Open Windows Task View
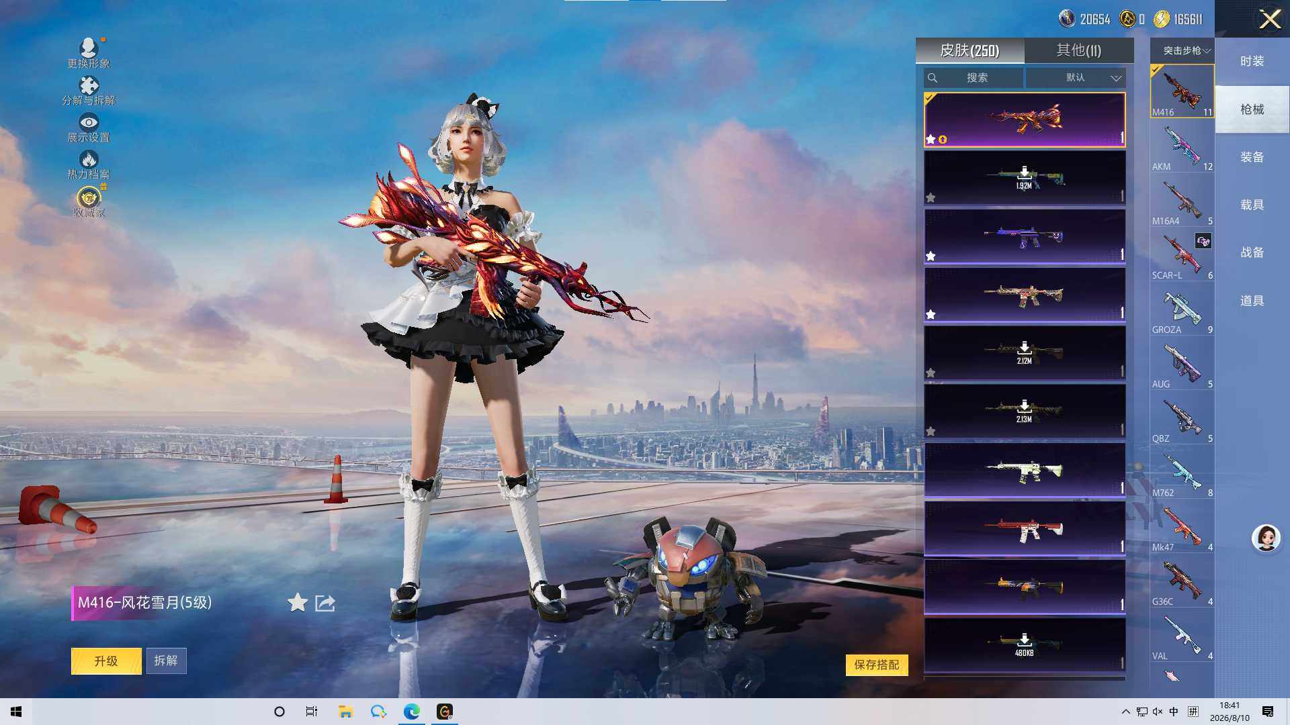The width and height of the screenshot is (1290, 725). pyautogui.click(x=312, y=712)
